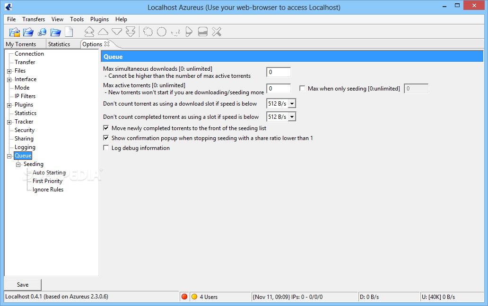The width and height of the screenshot is (488, 306).
Task: Select Statistics in the options tree
Action: click(x=26, y=113)
